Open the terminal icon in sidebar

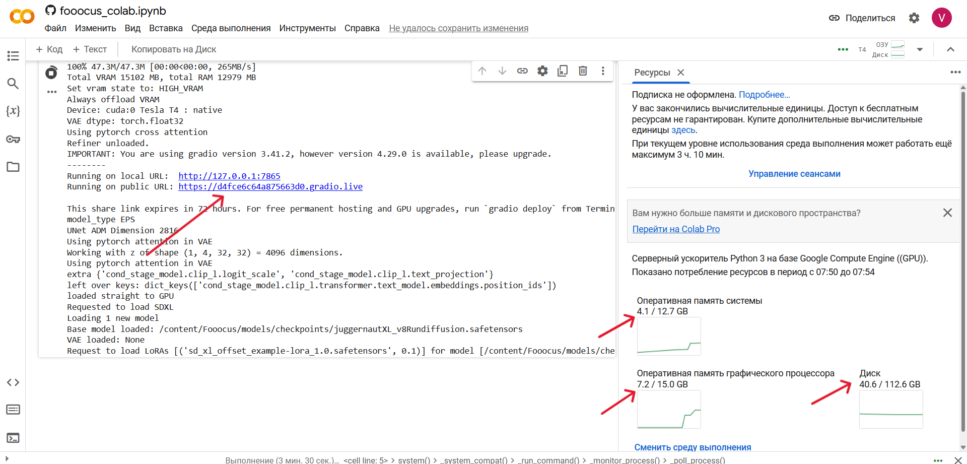point(13,438)
